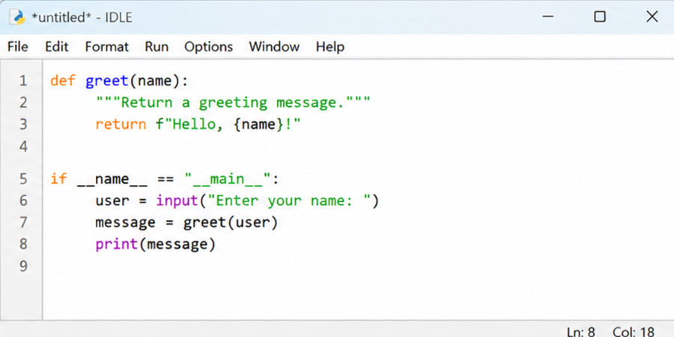Viewport: 674px width, 337px height.
Task: Open the File menu
Action: click(x=18, y=46)
